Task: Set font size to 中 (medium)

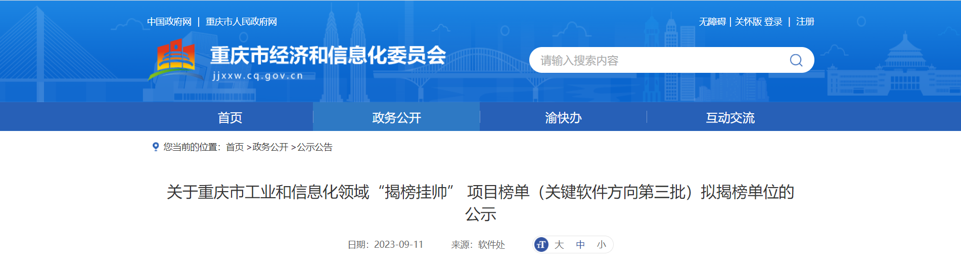Action: coord(580,245)
